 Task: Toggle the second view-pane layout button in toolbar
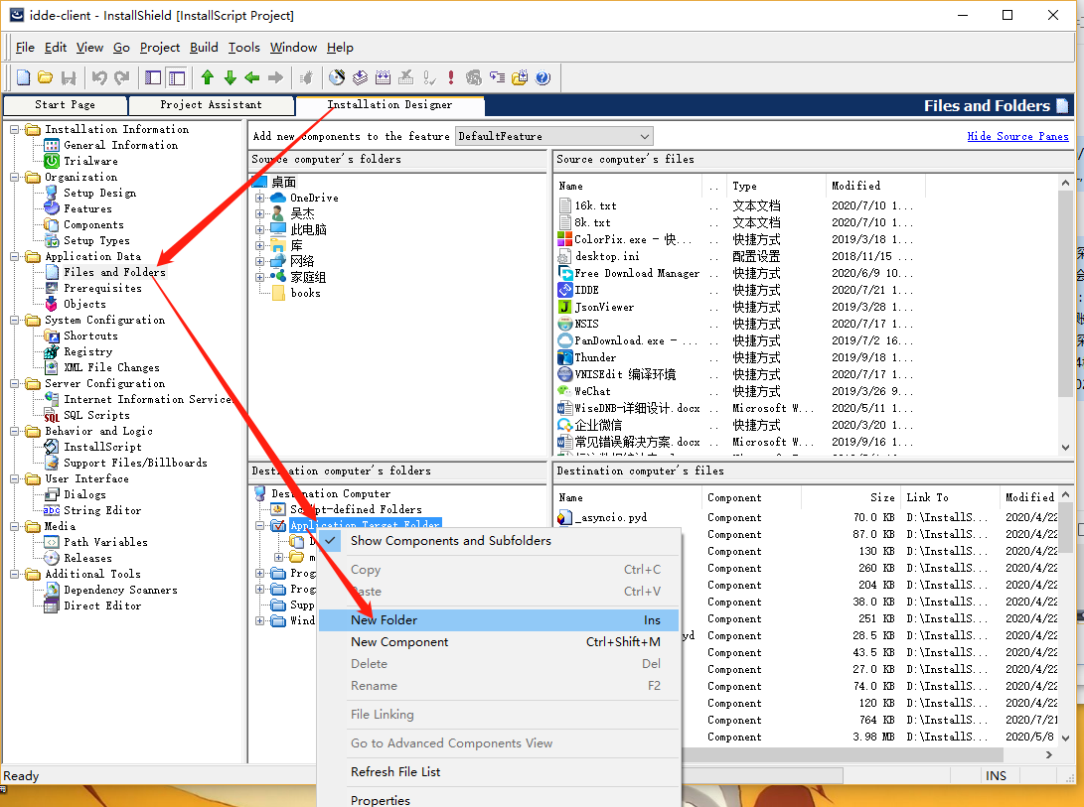[177, 77]
